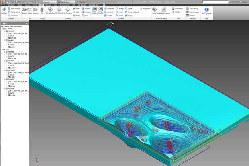Click the Ramp 3D milling tool

click(x=129, y=16)
